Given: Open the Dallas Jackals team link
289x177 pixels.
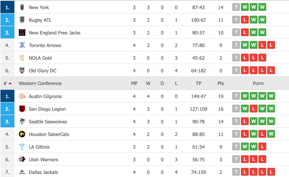Looking at the screenshot, I should [x=43, y=172].
